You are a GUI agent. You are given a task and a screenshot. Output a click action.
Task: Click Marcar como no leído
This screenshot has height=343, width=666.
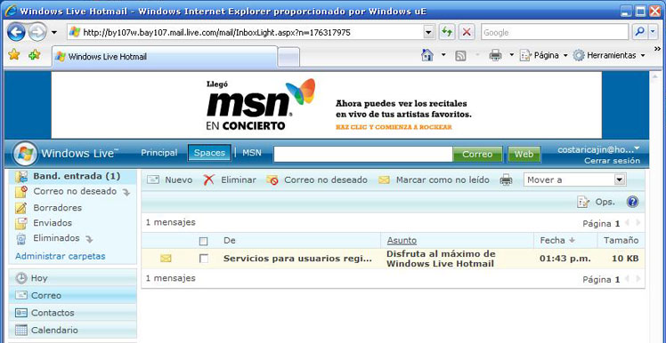(x=434, y=179)
